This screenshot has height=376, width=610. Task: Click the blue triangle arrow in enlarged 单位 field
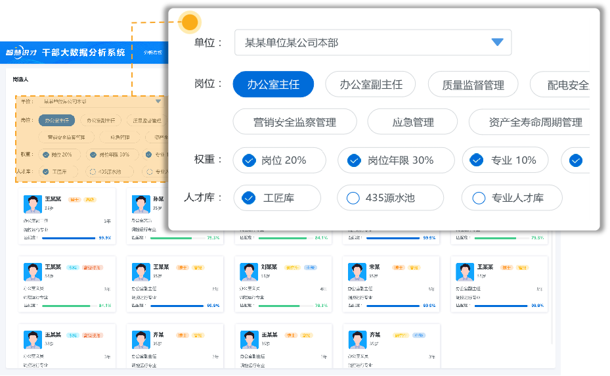497,42
